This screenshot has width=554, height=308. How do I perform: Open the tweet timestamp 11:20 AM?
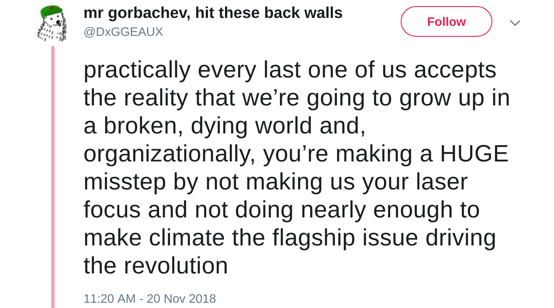point(109,298)
